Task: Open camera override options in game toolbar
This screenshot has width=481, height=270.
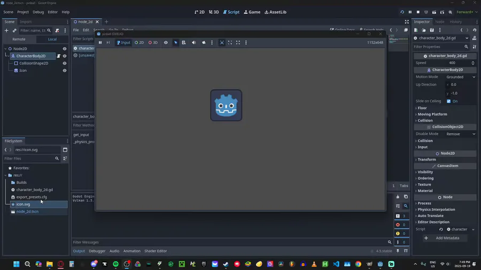Action: (x=212, y=43)
